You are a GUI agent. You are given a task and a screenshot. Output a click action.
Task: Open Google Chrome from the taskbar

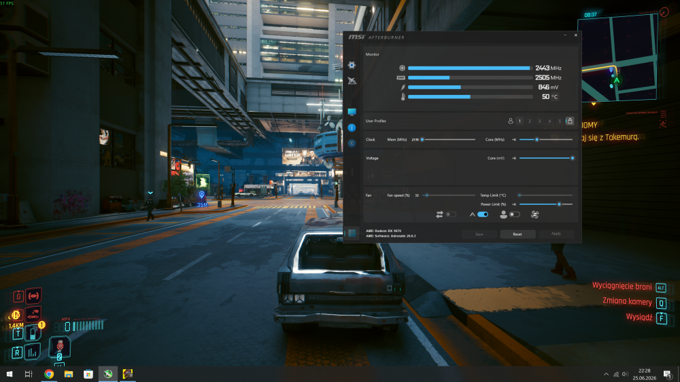(x=49, y=375)
